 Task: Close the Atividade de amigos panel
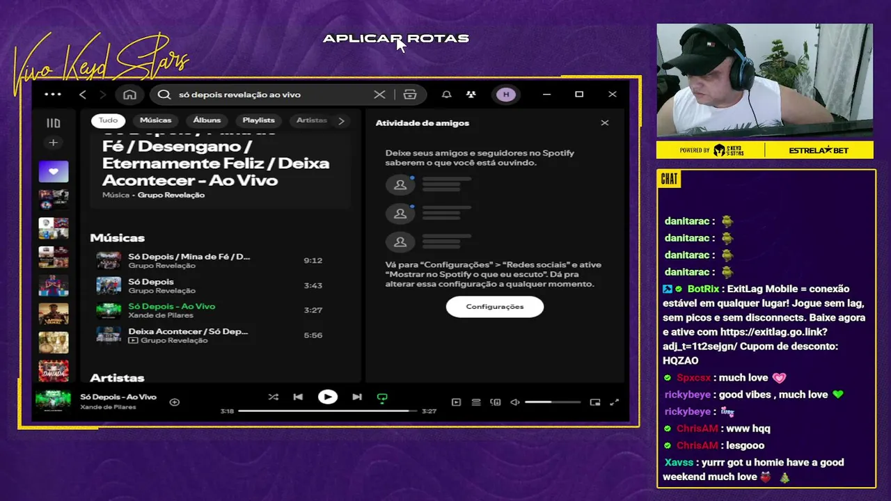pyautogui.click(x=605, y=122)
